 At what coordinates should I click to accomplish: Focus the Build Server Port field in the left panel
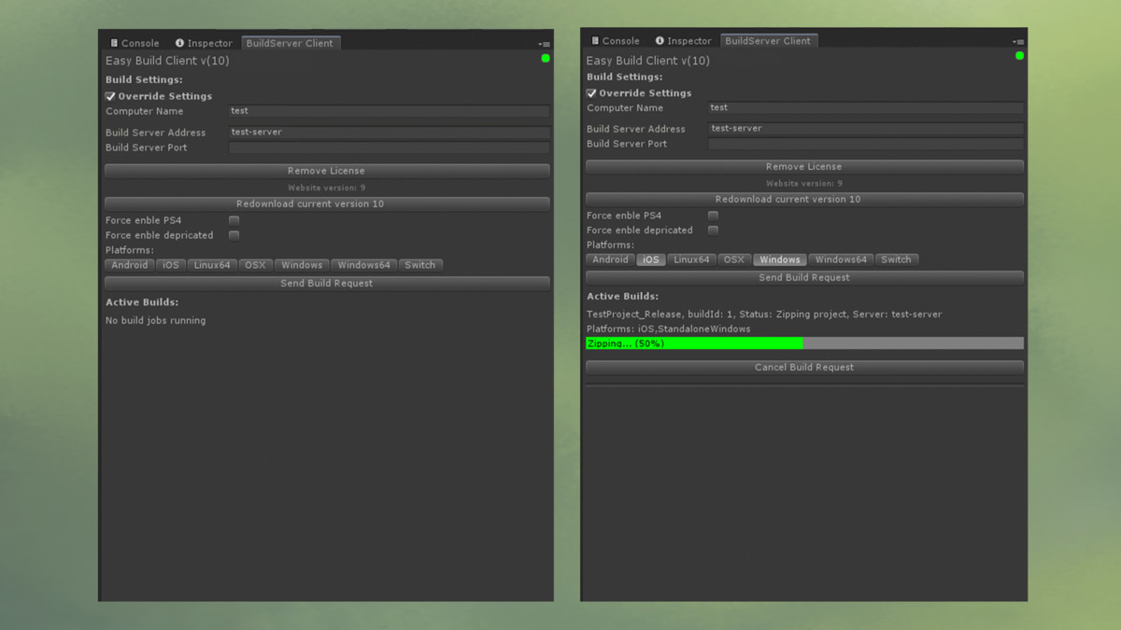389,147
